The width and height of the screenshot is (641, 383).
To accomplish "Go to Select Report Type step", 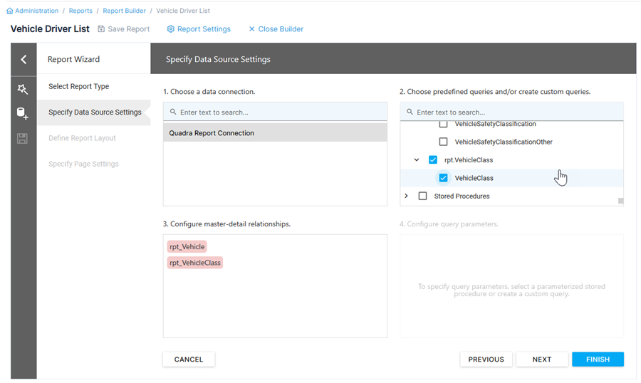I will click(x=78, y=86).
